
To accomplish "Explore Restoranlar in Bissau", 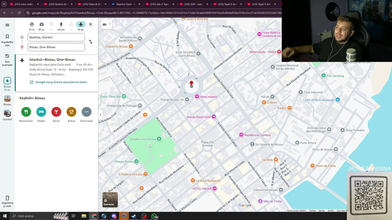I will 26,115.
